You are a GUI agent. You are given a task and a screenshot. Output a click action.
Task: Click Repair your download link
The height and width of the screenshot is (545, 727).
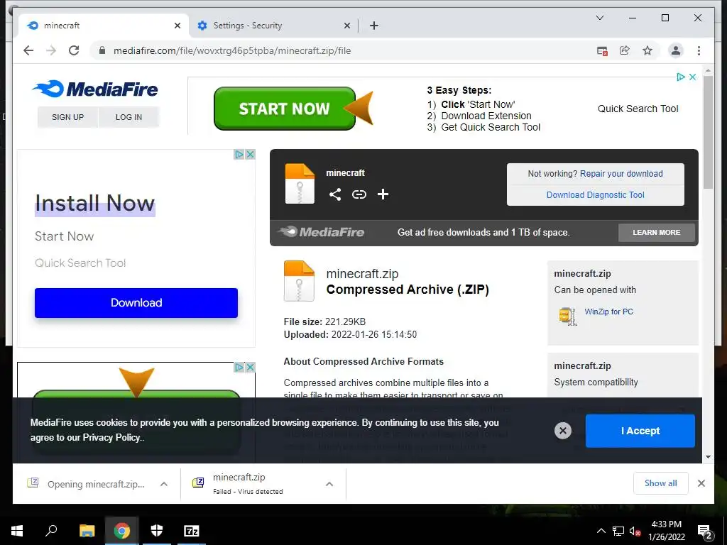pos(621,174)
